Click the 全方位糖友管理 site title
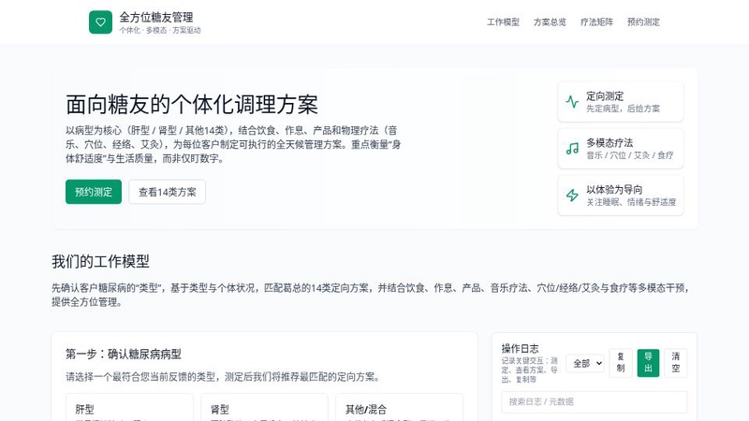The height and width of the screenshot is (421, 749). (156, 17)
